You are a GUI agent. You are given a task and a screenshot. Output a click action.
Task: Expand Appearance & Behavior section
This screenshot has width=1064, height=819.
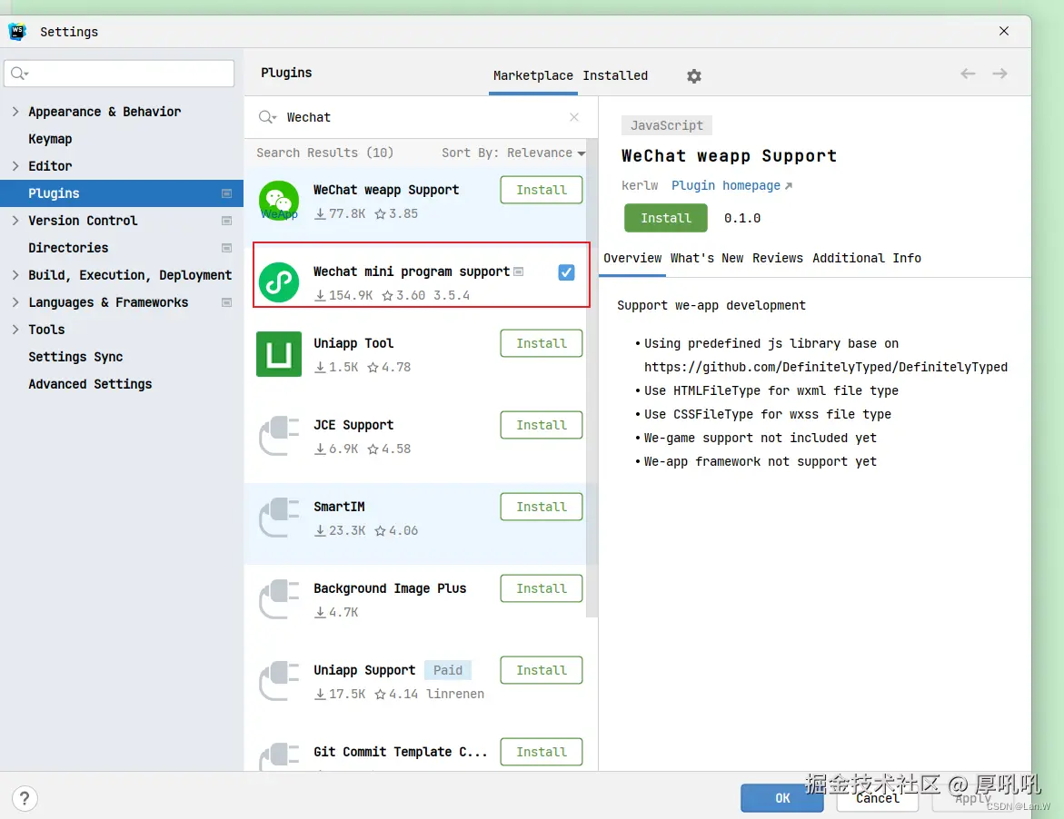pyautogui.click(x=15, y=111)
